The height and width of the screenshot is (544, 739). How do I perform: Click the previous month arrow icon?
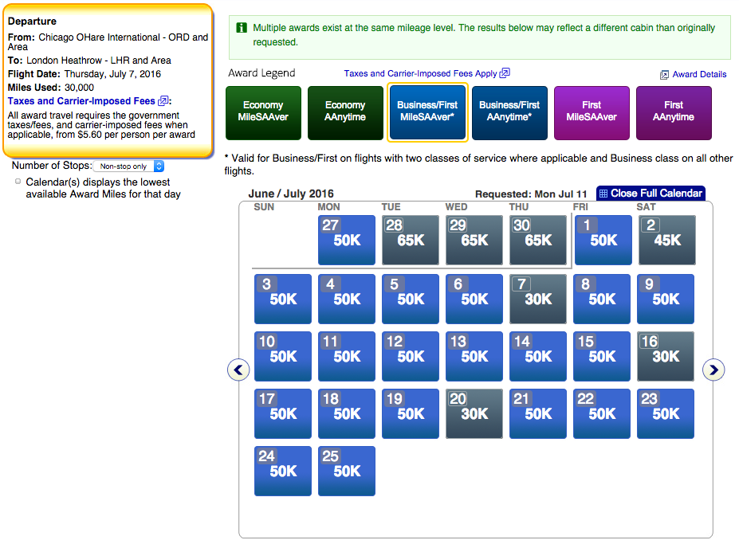pos(238,370)
